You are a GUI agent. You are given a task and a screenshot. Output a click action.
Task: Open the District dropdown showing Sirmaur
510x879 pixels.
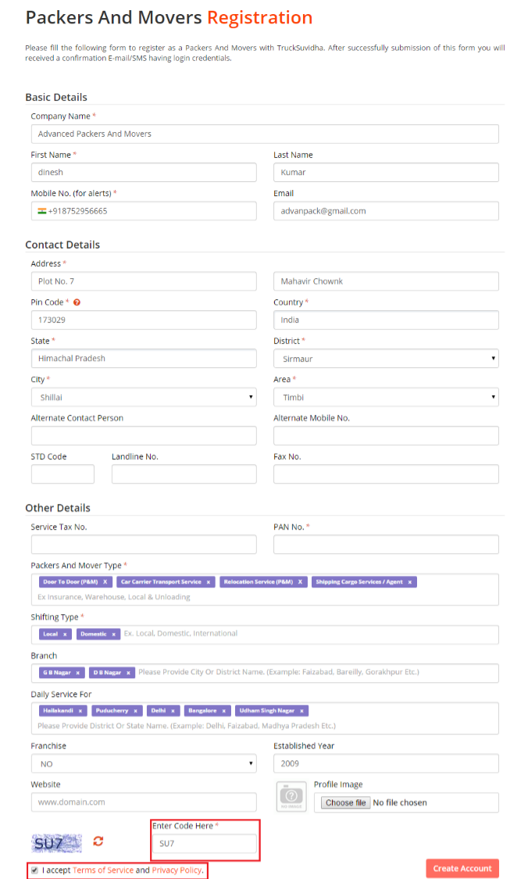[386, 359]
